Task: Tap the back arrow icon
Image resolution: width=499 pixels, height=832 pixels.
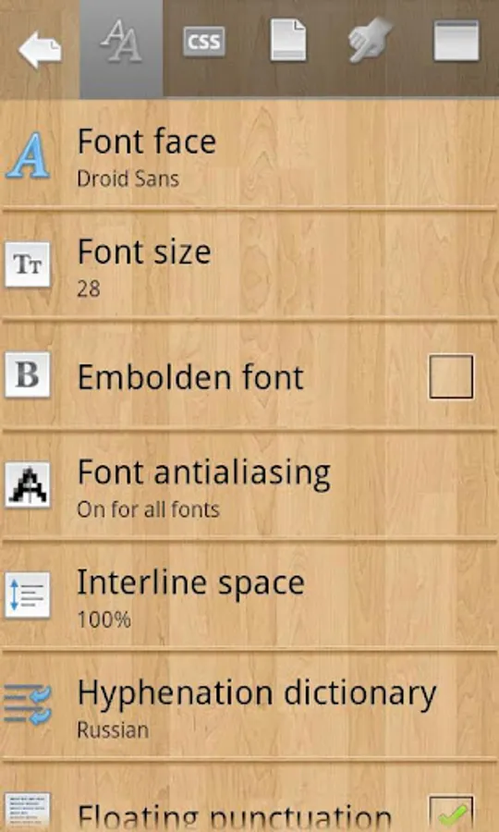Action: pos(40,49)
